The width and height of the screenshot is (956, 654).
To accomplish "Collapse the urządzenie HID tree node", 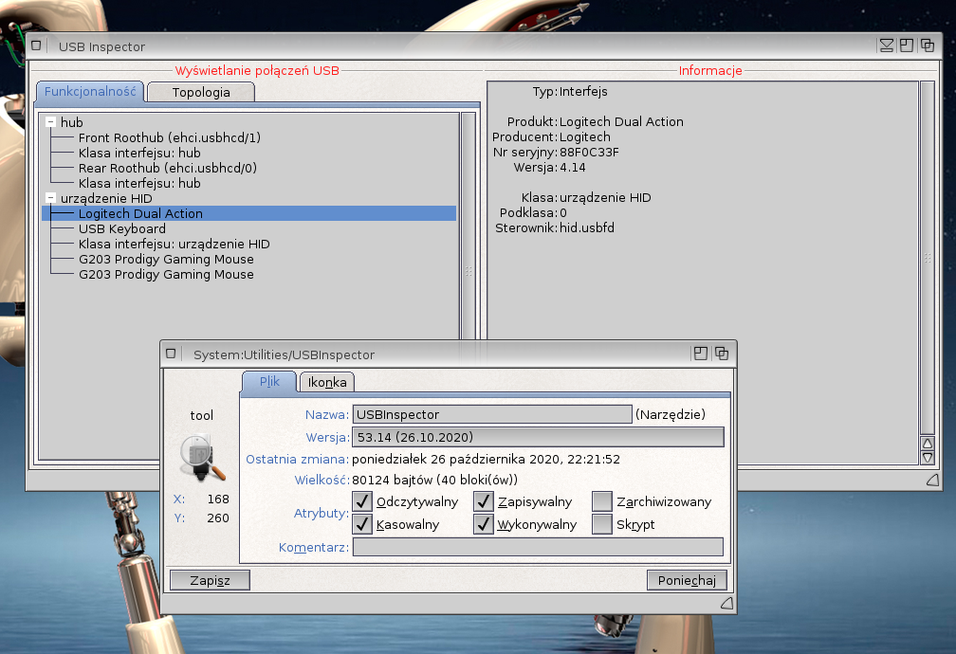I will click(51, 198).
